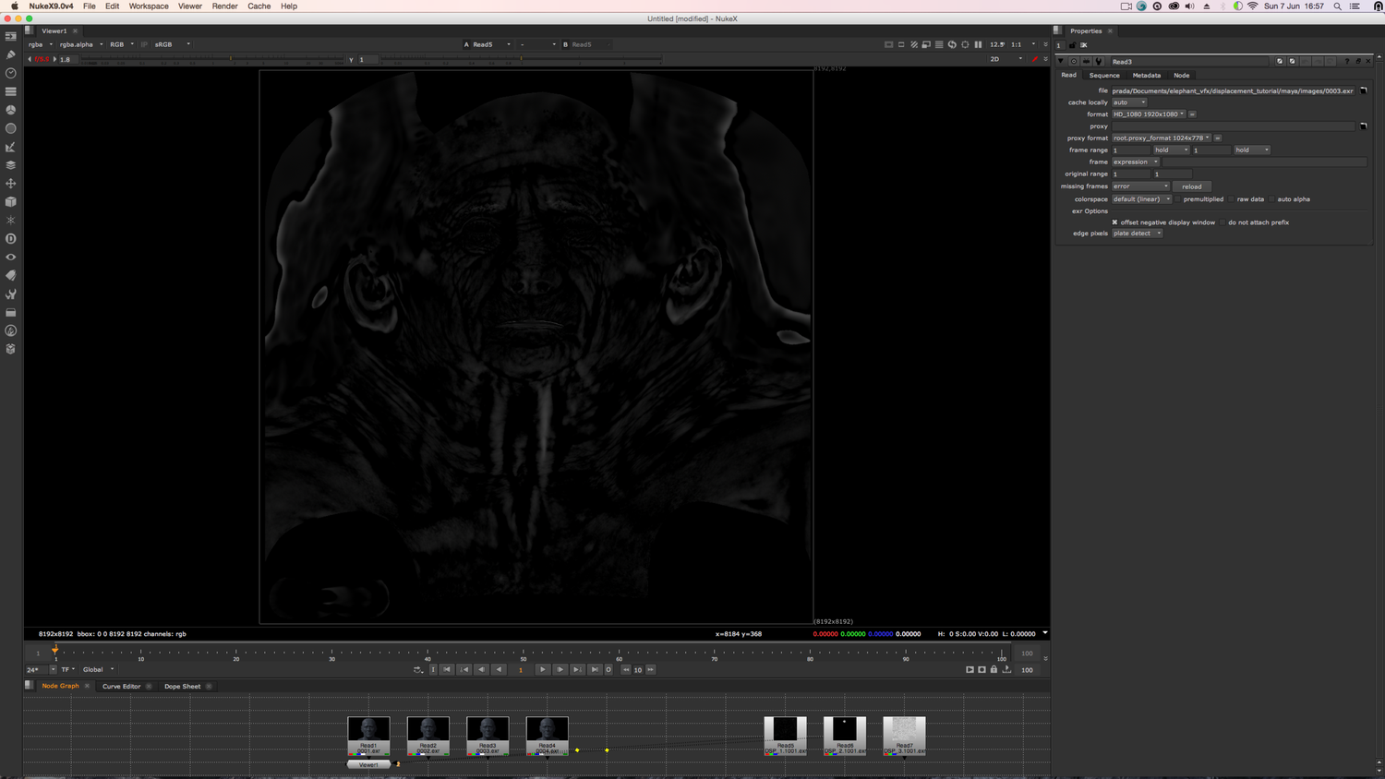
Task: Enable the raw data checkbox
Action: (x=1229, y=198)
